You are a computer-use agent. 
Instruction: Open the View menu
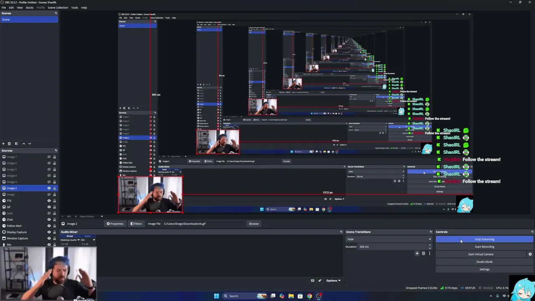(x=20, y=8)
